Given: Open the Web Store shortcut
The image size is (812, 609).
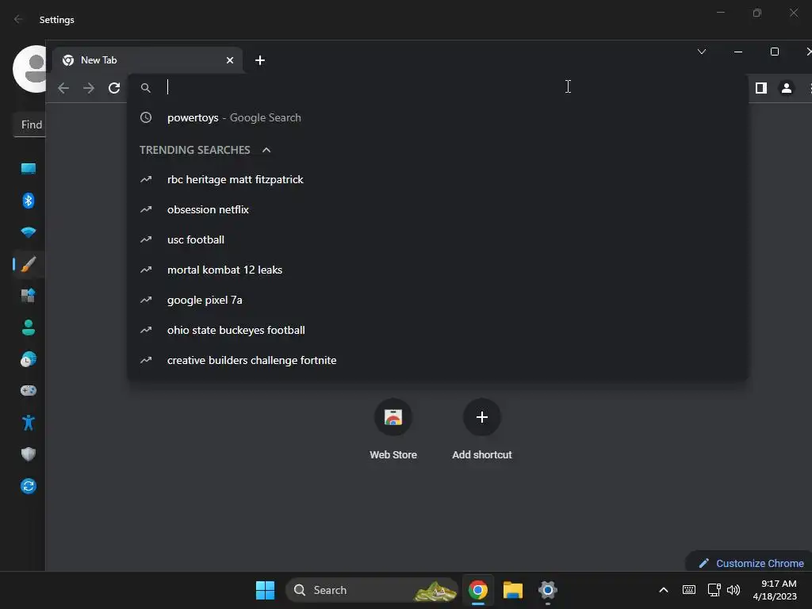Looking at the screenshot, I should tap(393, 429).
